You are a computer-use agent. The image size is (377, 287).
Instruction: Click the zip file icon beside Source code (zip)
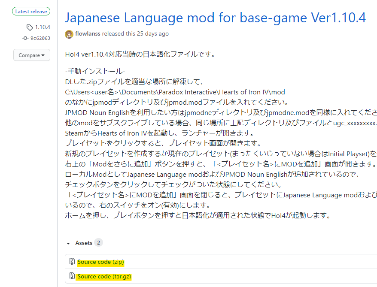(72, 261)
